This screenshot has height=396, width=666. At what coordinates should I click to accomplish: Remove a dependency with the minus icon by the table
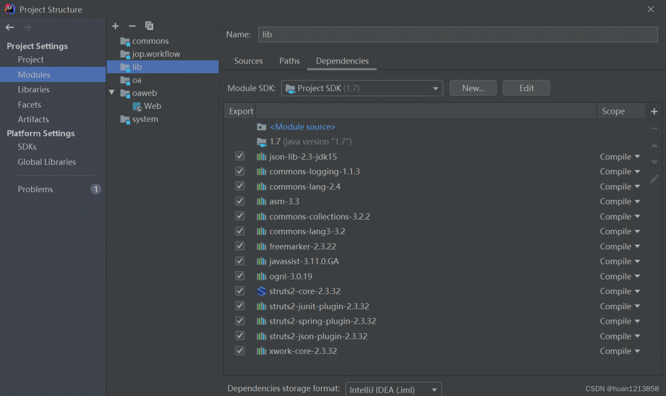coord(655,129)
